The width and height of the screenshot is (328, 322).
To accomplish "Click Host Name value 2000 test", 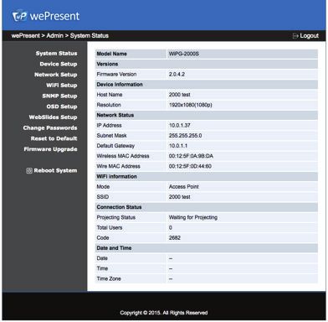I will [180, 95].
